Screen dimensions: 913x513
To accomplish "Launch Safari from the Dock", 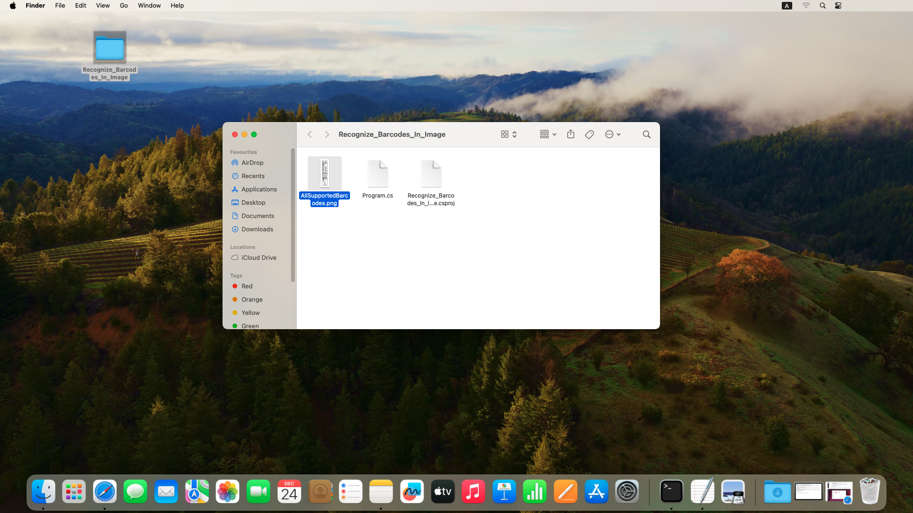I will (105, 492).
